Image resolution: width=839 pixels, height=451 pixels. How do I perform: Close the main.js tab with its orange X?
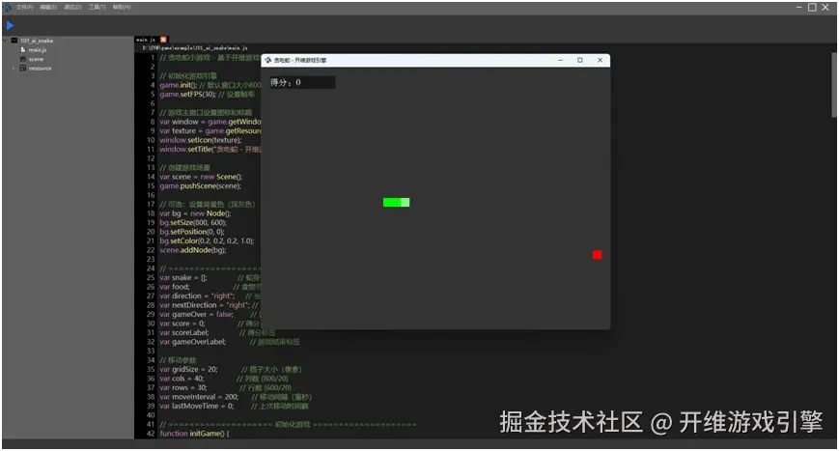164,40
